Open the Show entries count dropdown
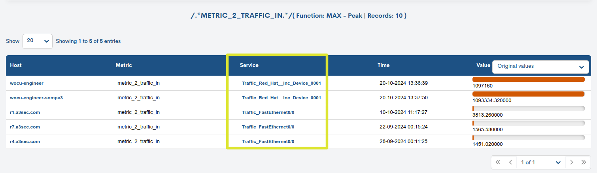 pyautogui.click(x=38, y=41)
